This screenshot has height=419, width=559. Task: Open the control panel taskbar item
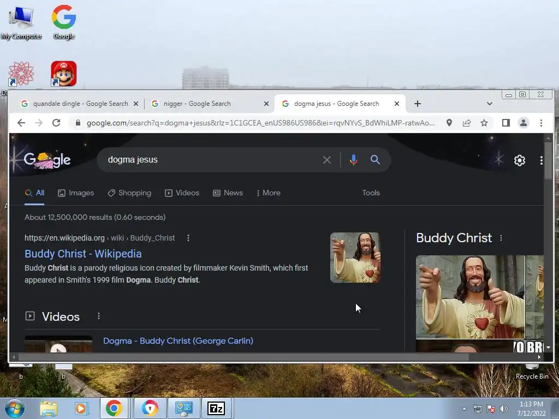[x=184, y=408]
